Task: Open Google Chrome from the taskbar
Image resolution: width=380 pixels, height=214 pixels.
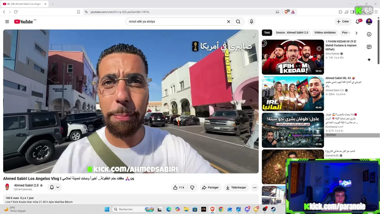Action: pos(221,209)
